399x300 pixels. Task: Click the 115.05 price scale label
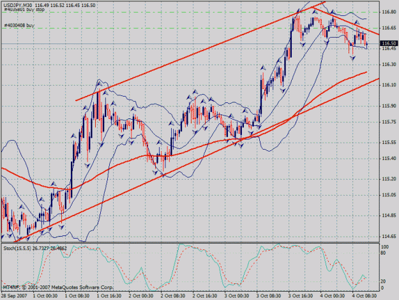click(389, 195)
